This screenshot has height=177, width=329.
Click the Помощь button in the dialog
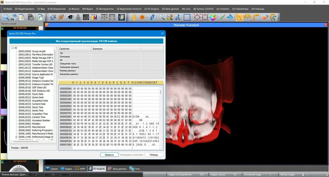pyautogui.click(x=154, y=155)
